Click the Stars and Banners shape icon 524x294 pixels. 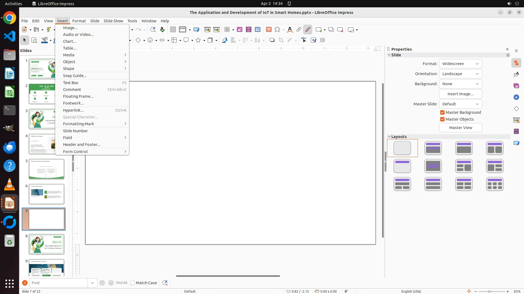pos(198,40)
